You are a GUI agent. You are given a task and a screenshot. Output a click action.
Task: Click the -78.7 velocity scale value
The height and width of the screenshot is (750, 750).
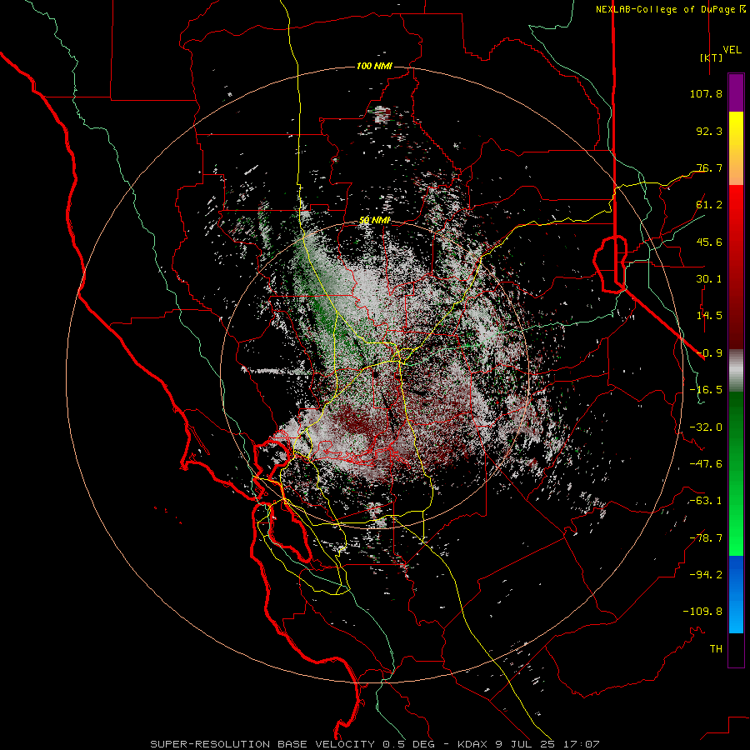coord(706,538)
